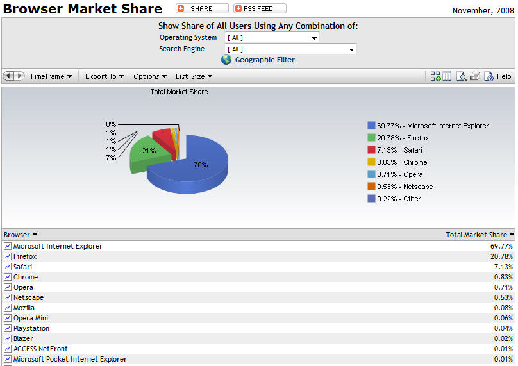Click the 'Total Market Share' chart title
This screenshot has height=366, width=518.
coord(179,92)
